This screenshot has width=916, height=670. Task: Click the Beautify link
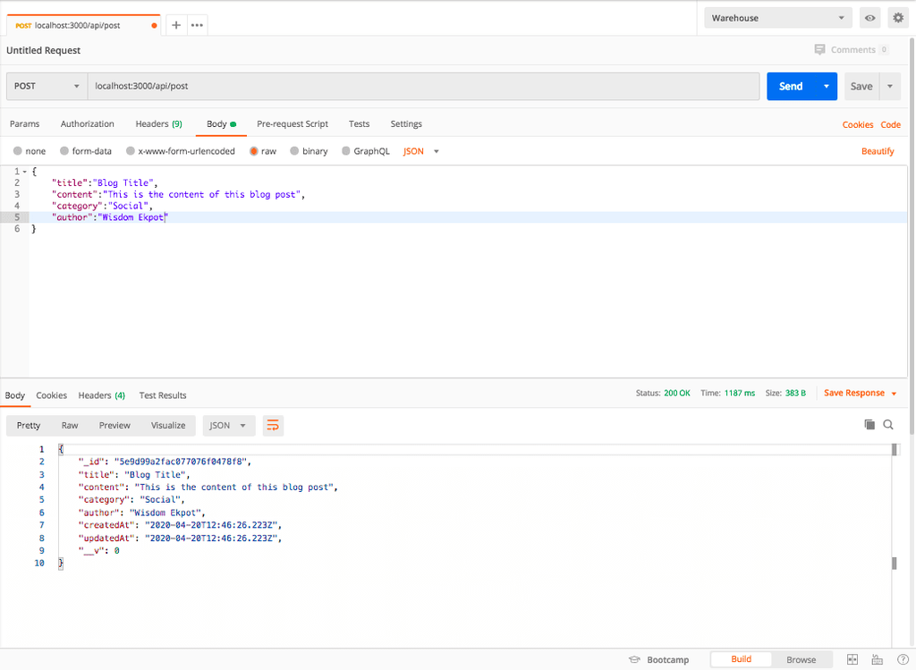pos(877,151)
